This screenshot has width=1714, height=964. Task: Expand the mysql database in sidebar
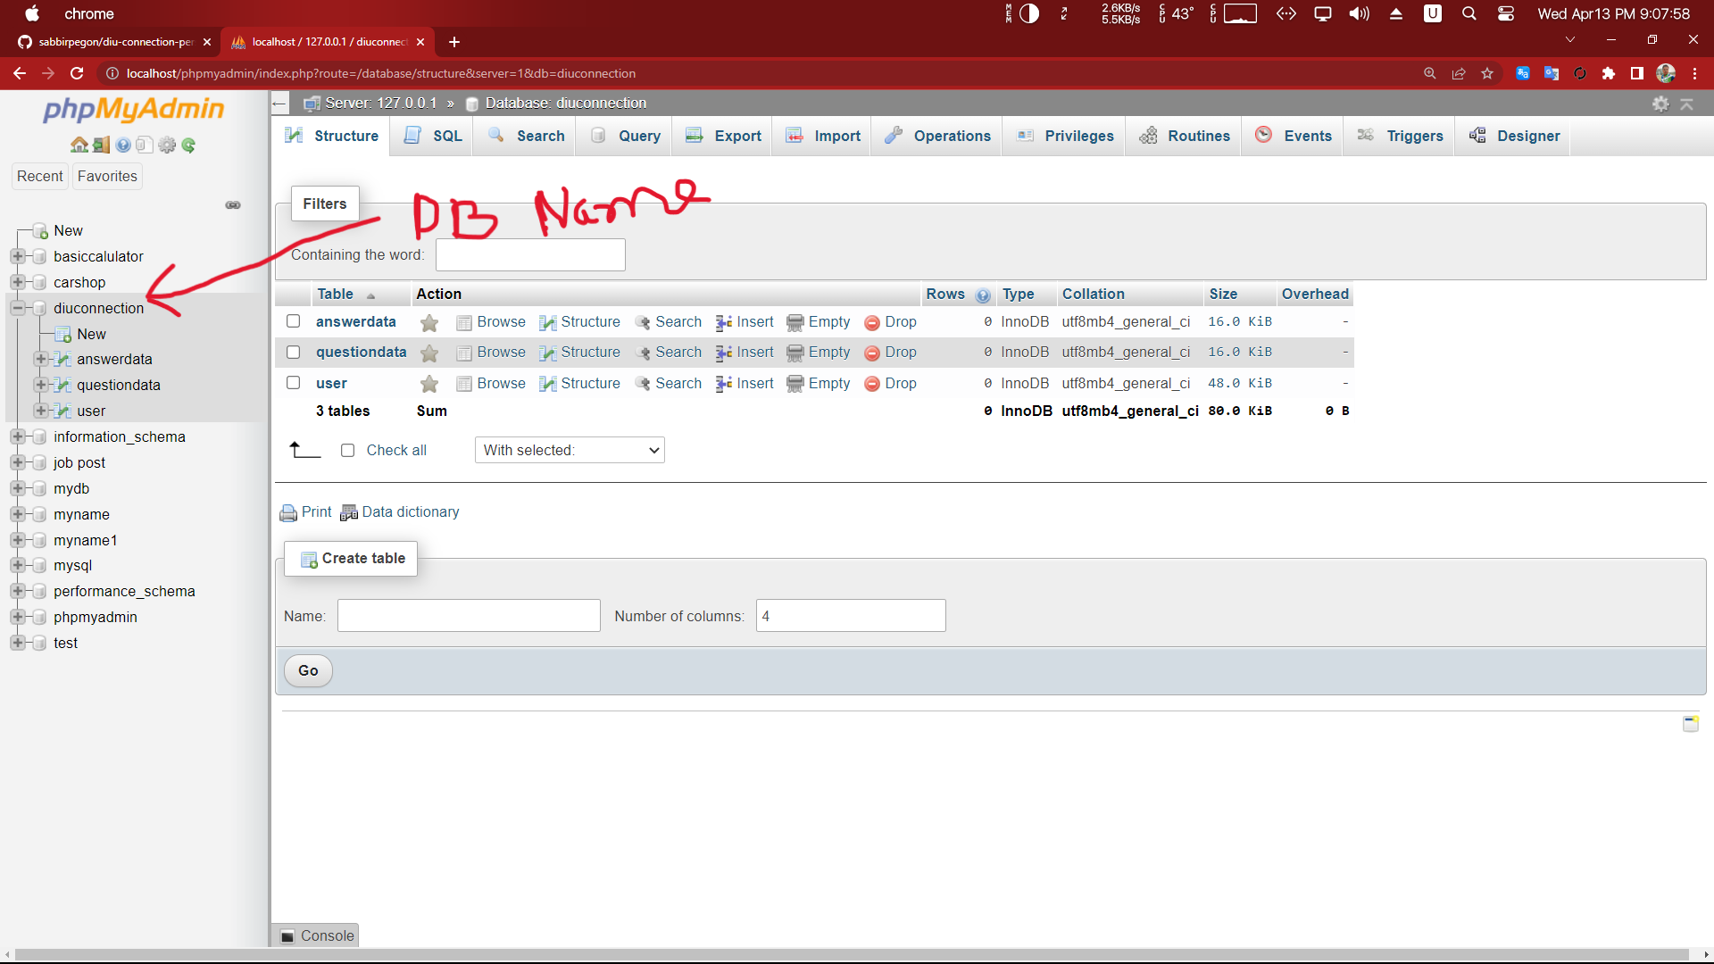pyautogui.click(x=18, y=565)
